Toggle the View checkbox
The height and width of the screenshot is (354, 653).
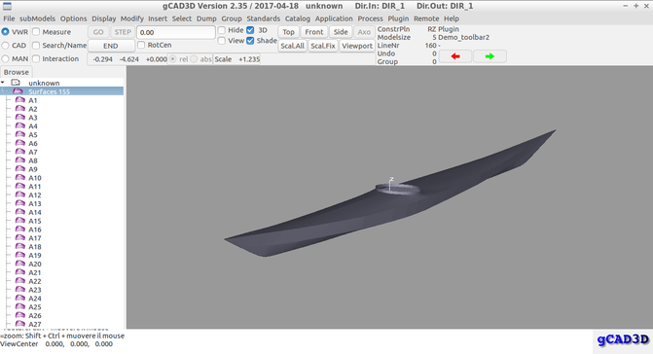pyautogui.click(x=222, y=40)
